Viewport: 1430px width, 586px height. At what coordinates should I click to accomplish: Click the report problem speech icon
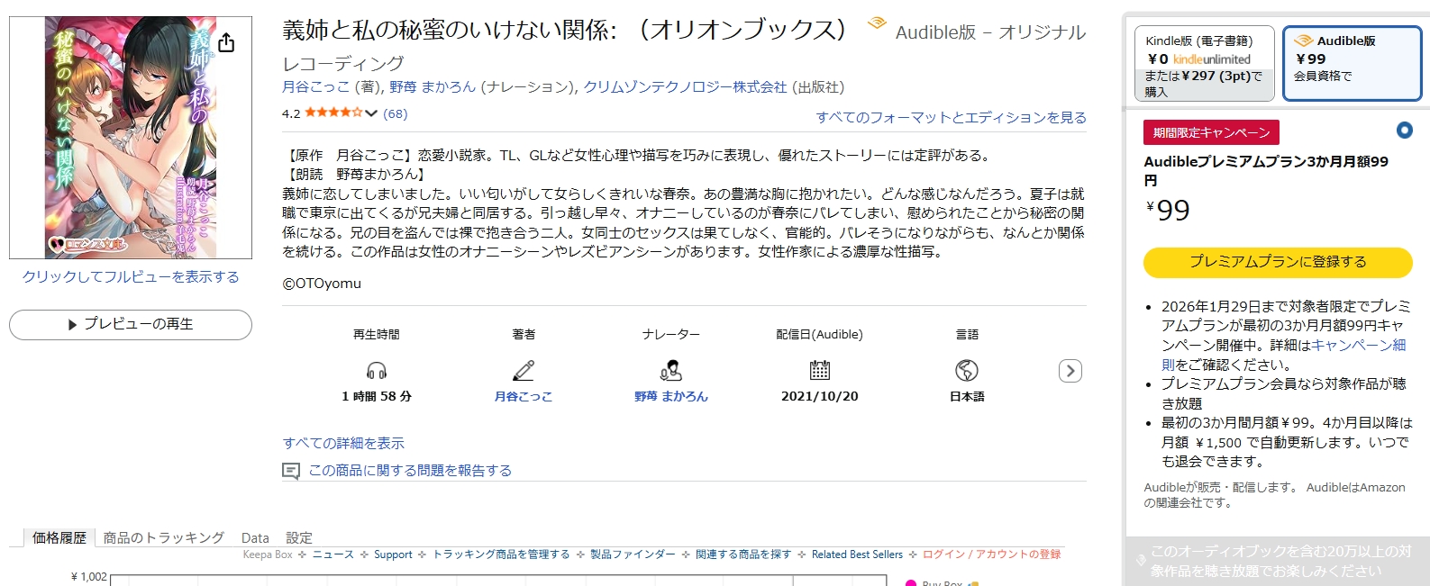(291, 471)
